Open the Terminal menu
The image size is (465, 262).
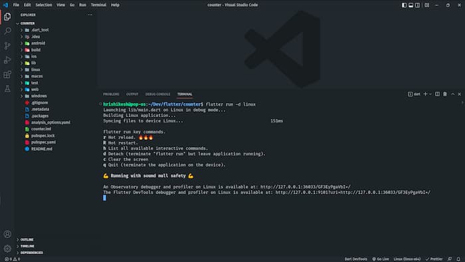[98, 5]
